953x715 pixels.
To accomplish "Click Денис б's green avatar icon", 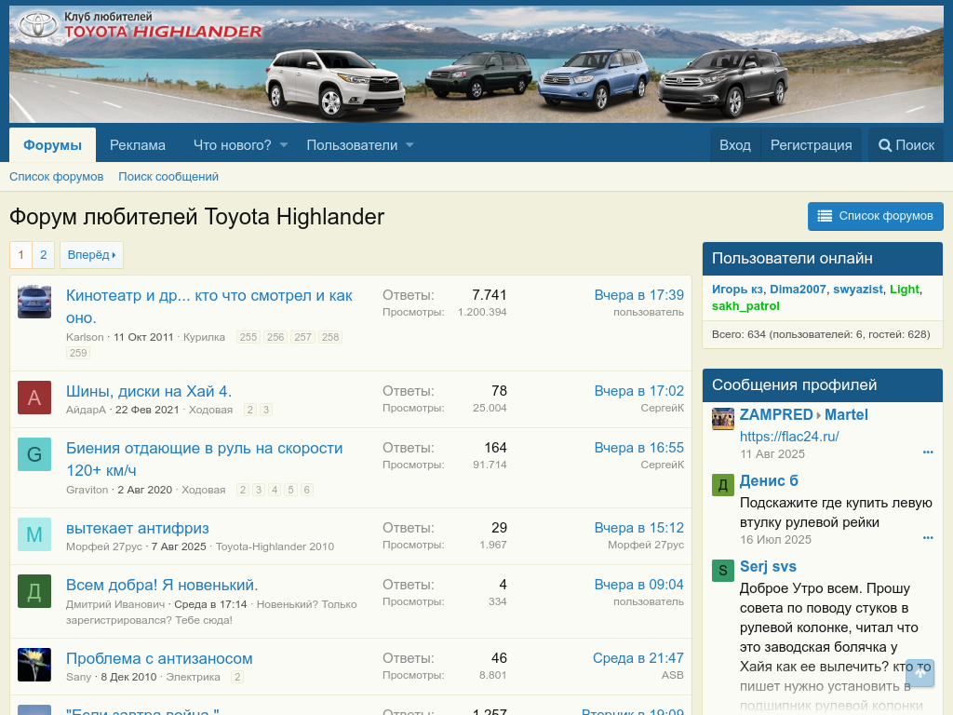I will 722,485.
